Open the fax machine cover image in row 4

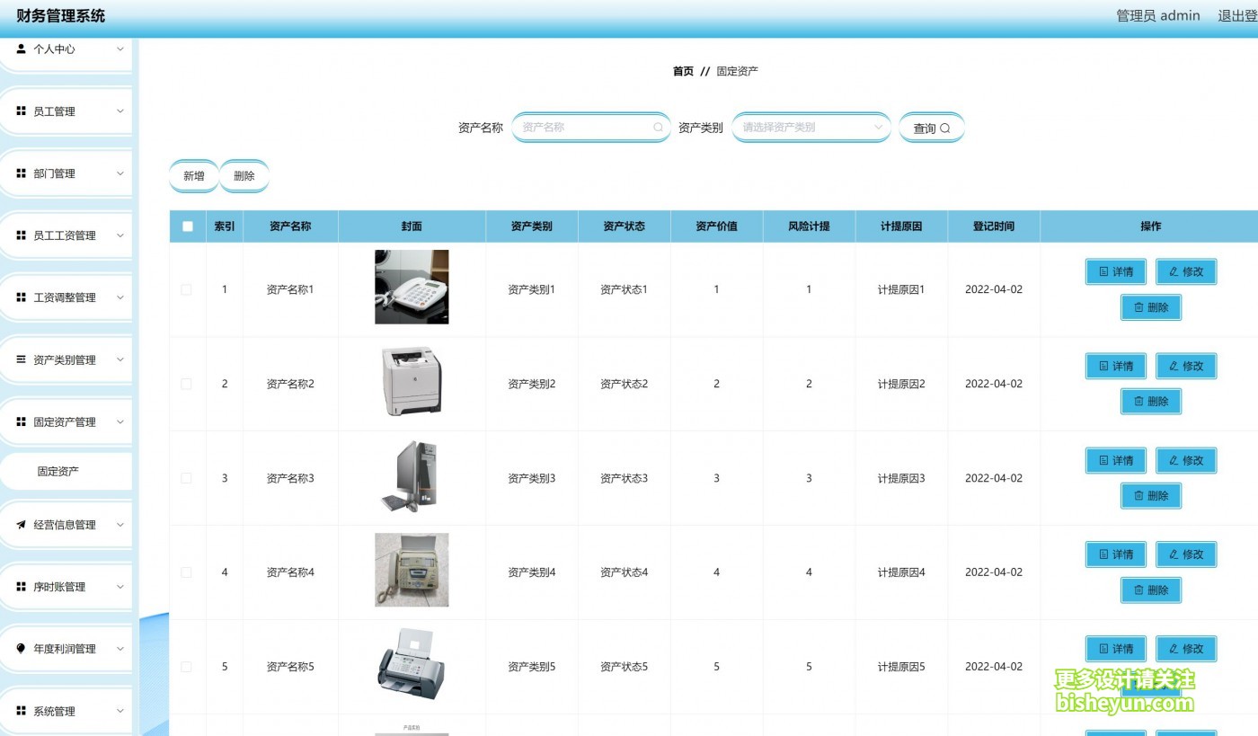click(412, 570)
